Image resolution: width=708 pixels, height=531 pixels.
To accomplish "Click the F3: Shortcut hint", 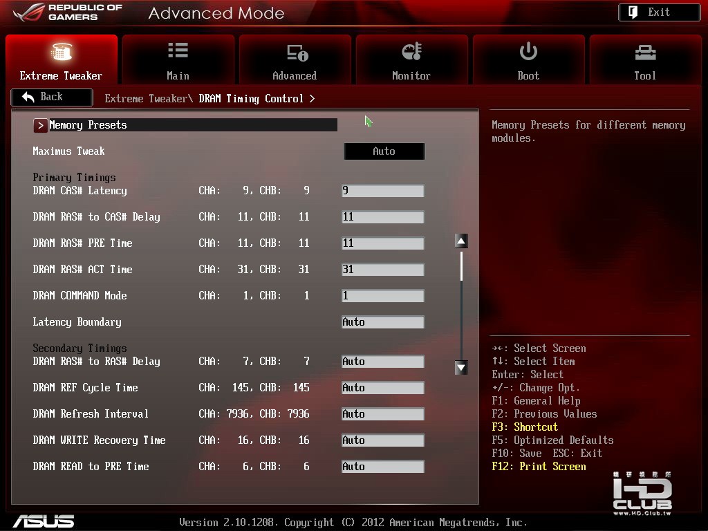I will click(x=525, y=427).
